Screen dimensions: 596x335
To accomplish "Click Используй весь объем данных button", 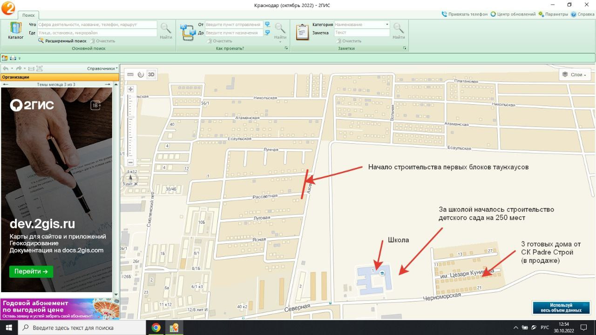I will coord(561,308).
